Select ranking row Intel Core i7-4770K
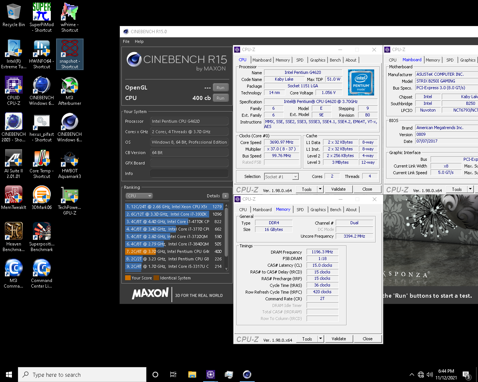The height and width of the screenshot is (382, 478). 174,222
